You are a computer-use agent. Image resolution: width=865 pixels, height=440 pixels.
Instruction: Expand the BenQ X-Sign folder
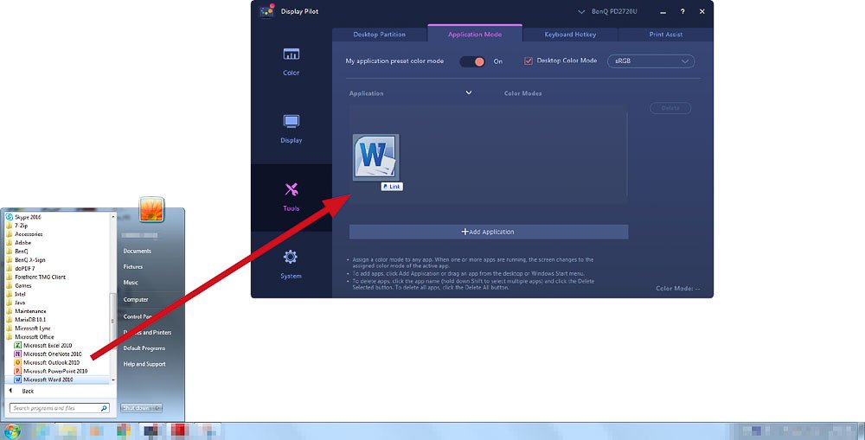coord(25,259)
